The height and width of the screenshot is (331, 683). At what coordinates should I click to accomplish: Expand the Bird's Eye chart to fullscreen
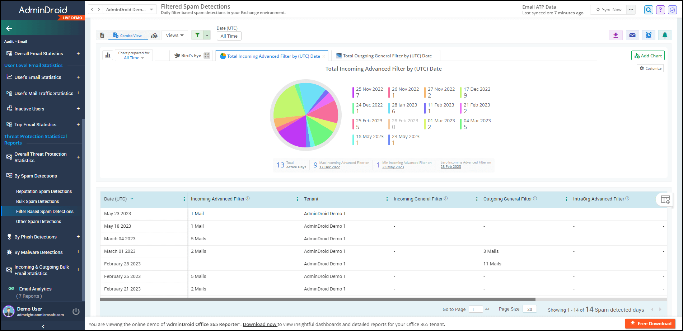click(206, 55)
